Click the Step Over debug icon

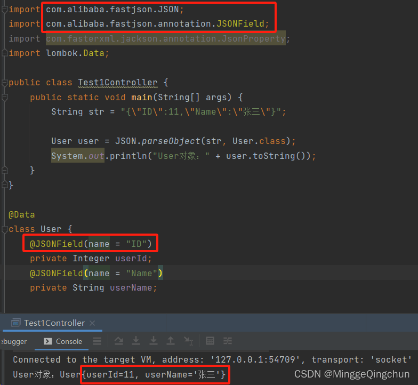tap(118, 341)
